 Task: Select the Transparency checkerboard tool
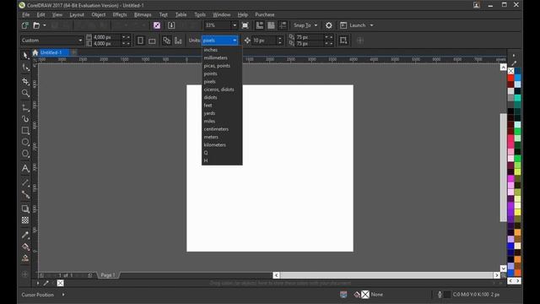(x=25, y=220)
